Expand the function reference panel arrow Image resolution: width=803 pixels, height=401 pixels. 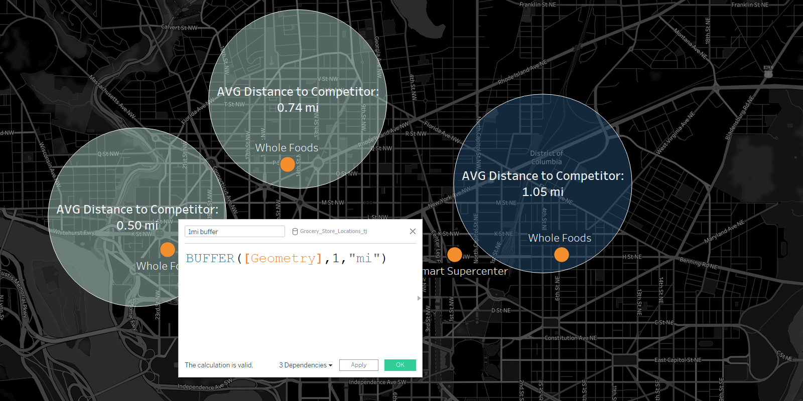pyautogui.click(x=419, y=298)
